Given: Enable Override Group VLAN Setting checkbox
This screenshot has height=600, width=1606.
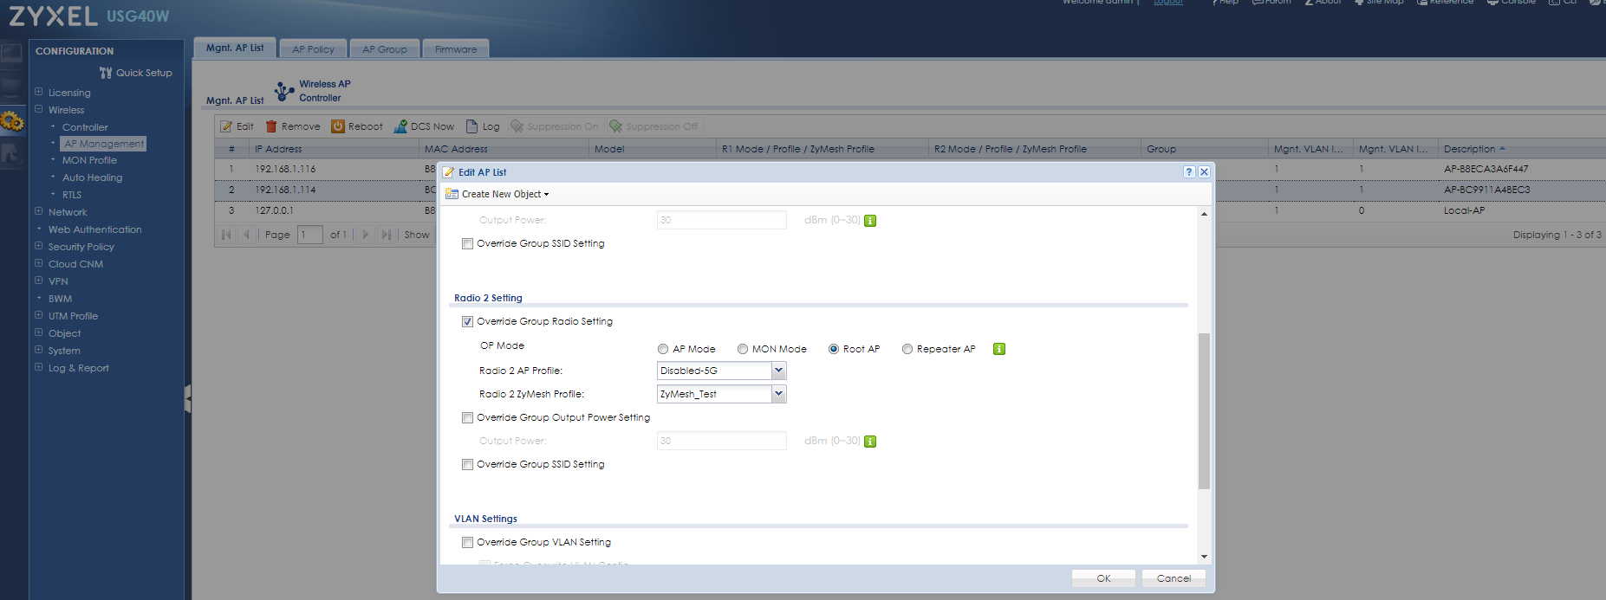Looking at the screenshot, I should (x=468, y=542).
